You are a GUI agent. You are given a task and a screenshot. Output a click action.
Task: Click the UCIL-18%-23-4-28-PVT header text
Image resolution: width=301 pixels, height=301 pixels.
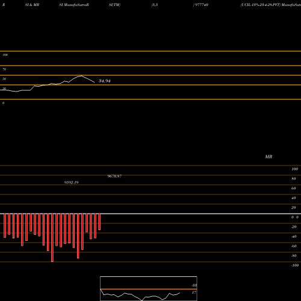(x=261, y=5)
